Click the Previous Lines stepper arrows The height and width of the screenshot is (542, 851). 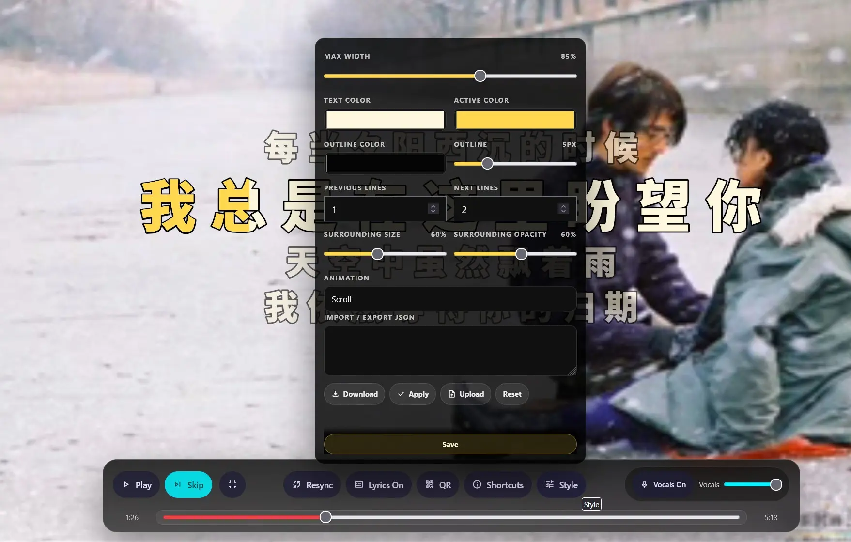tap(433, 209)
